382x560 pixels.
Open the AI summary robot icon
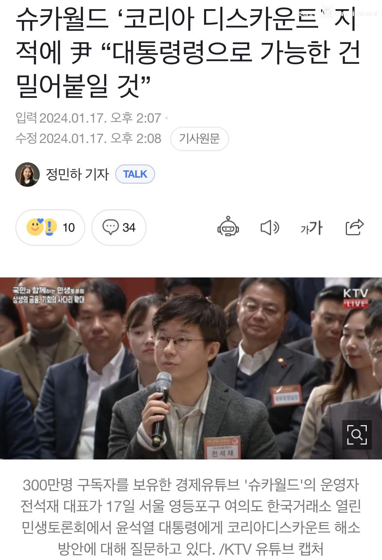(228, 227)
